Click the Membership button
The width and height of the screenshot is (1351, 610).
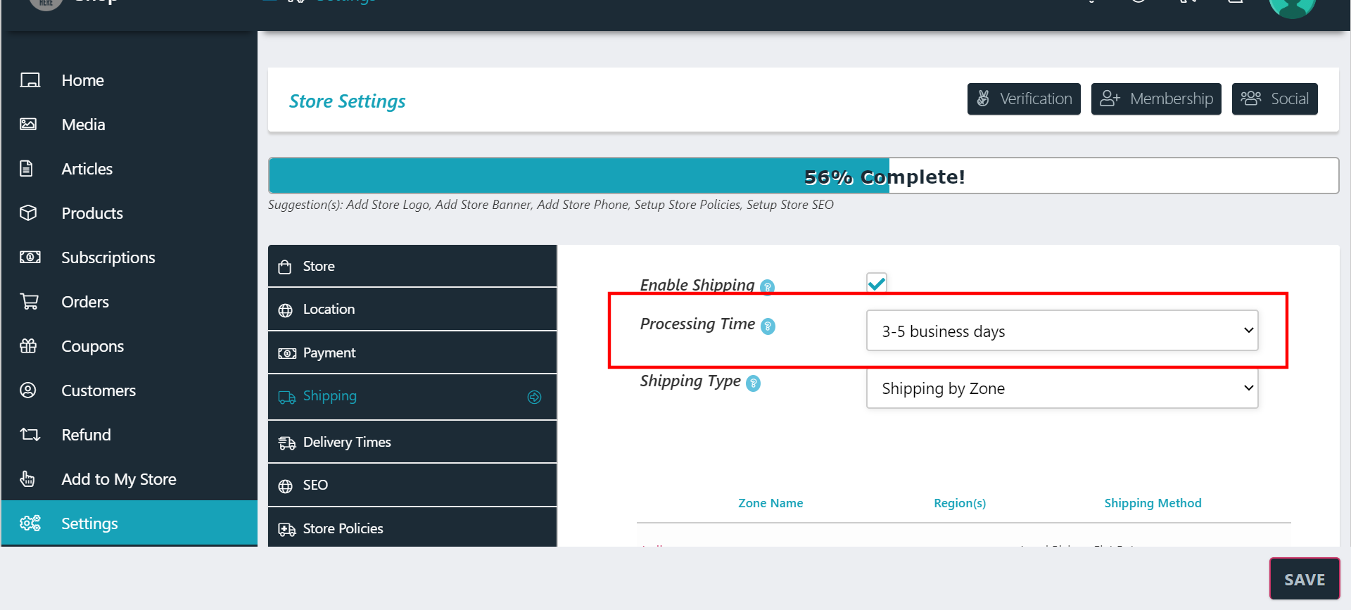point(1156,99)
